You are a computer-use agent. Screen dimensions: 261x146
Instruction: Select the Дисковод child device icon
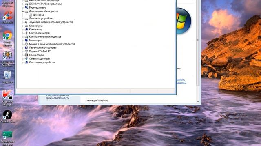coord(30,15)
